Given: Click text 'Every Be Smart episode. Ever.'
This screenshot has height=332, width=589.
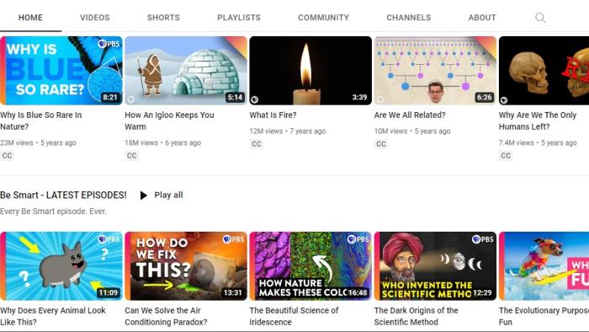Looking at the screenshot, I should 53,212.
